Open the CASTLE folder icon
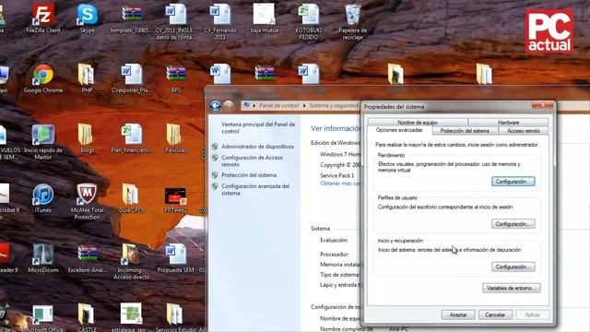This screenshot has width=590, height=332. point(87,317)
